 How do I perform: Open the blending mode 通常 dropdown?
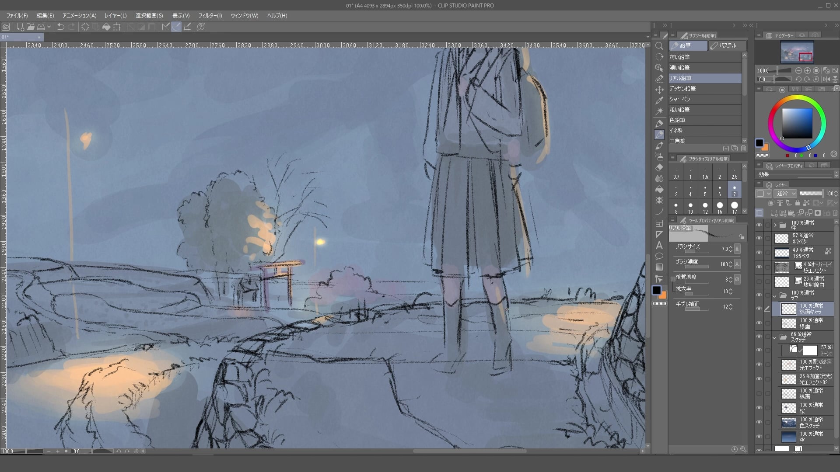(785, 193)
